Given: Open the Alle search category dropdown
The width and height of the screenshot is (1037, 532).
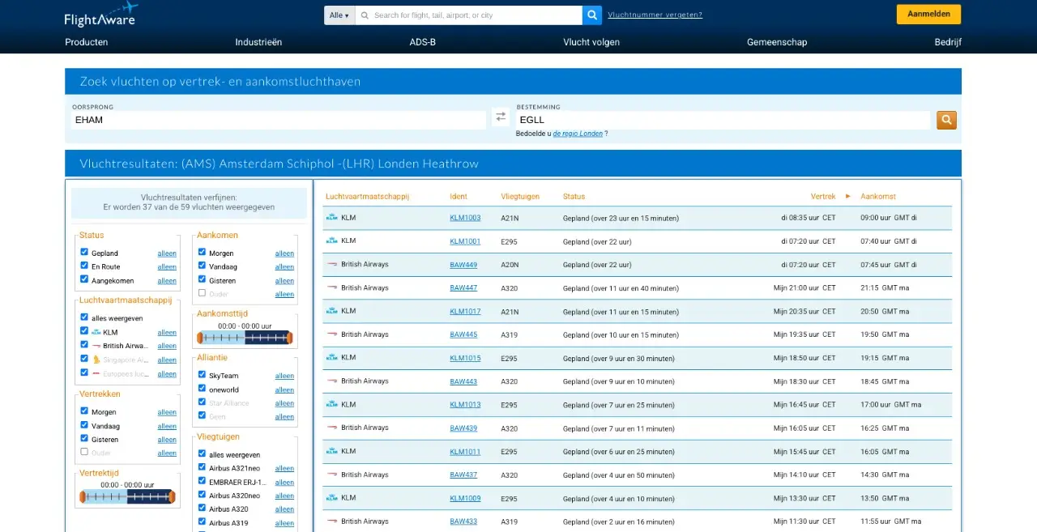Looking at the screenshot, I should pyautogui.click(x=339, y=15).
